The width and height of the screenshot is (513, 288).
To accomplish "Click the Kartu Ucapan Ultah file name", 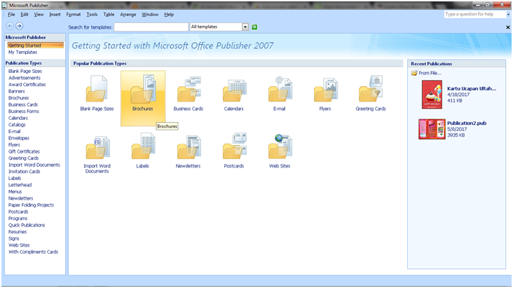I will 472,89.
